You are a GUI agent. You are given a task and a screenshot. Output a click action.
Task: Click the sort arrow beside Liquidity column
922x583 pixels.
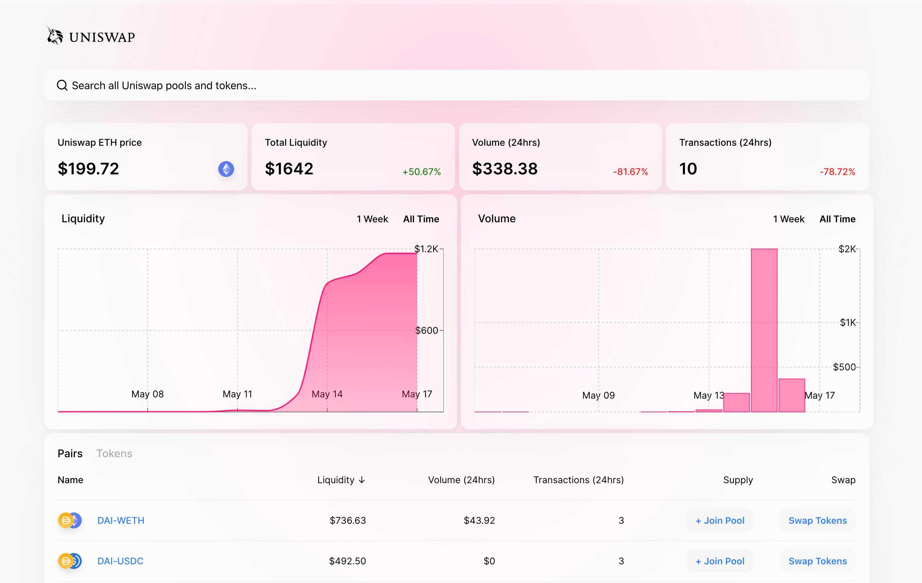tap(362, 480)
